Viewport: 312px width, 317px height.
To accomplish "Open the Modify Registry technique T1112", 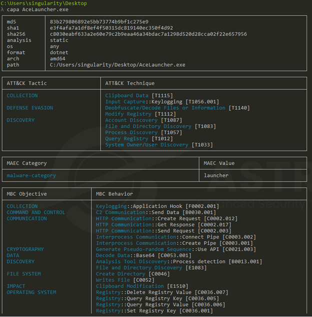I will click(x=129, y=114).
